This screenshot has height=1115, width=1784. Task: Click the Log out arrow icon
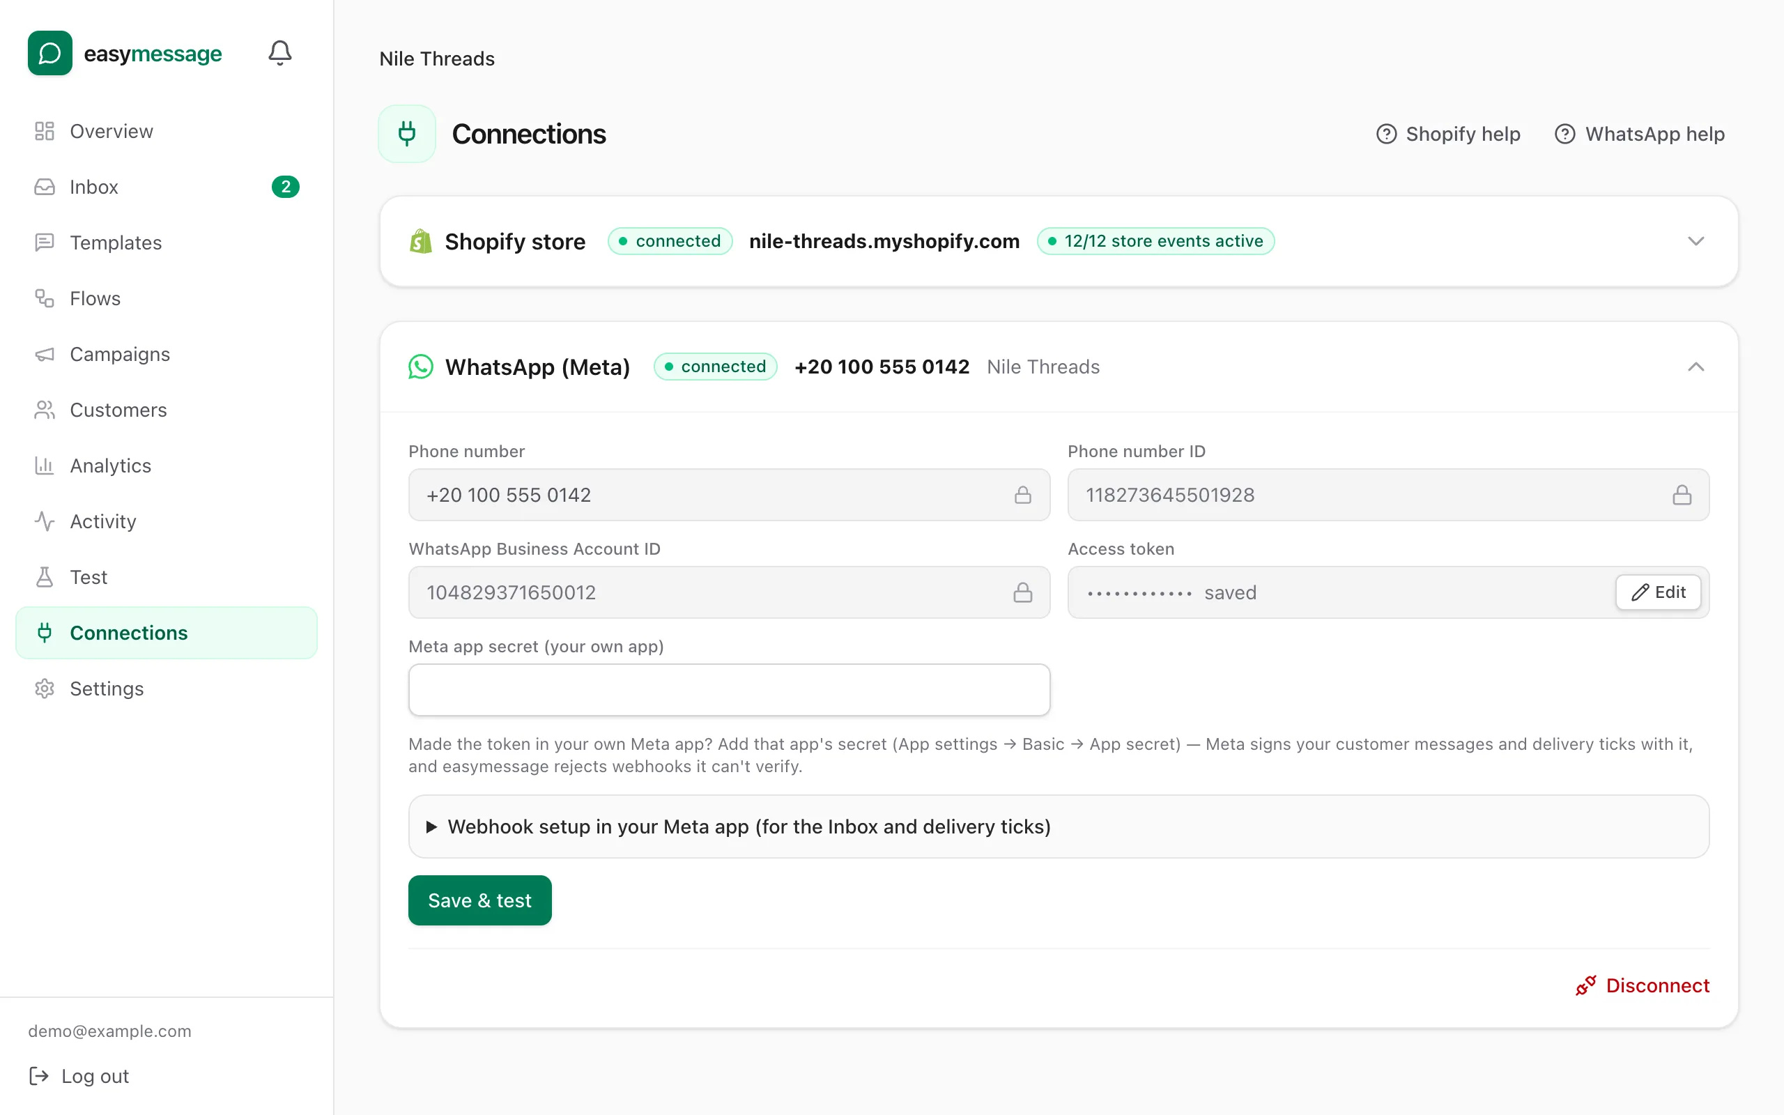click(39, 1076)
